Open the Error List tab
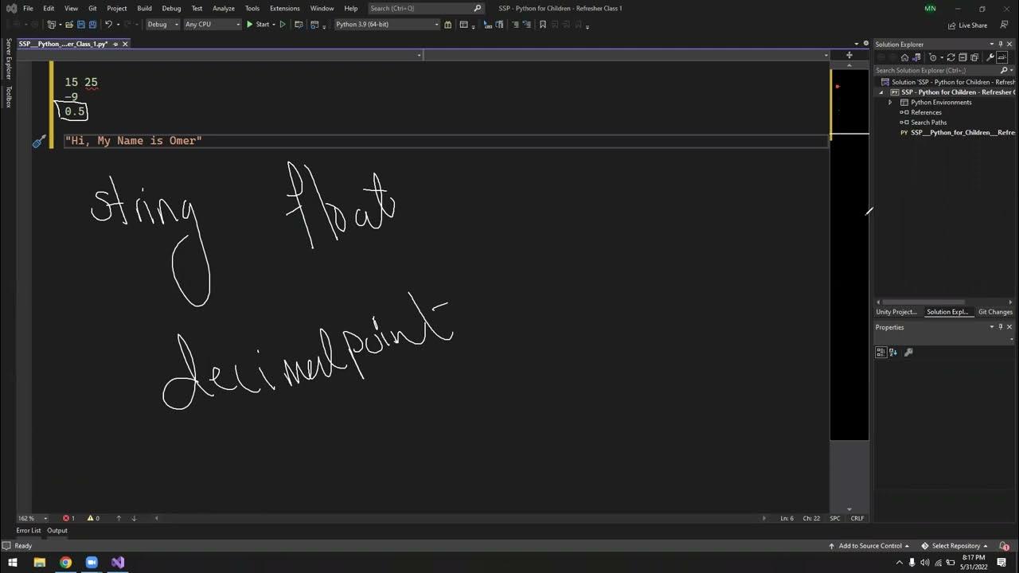Image resolution: width=1019 pixels, height=573 pixels. pyautogui.click(x=29, y=530)
